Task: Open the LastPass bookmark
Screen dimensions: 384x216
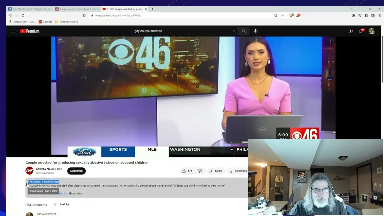Action: (45, 22)
